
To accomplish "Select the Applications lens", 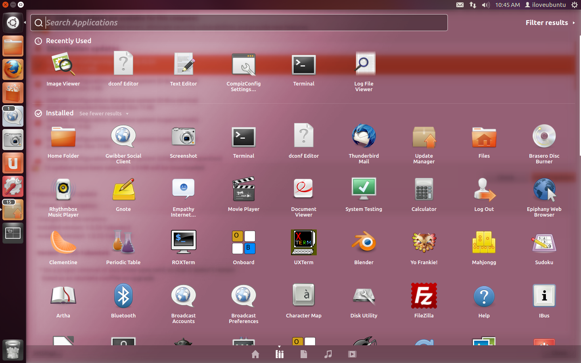I will click(x=280, y=354).
